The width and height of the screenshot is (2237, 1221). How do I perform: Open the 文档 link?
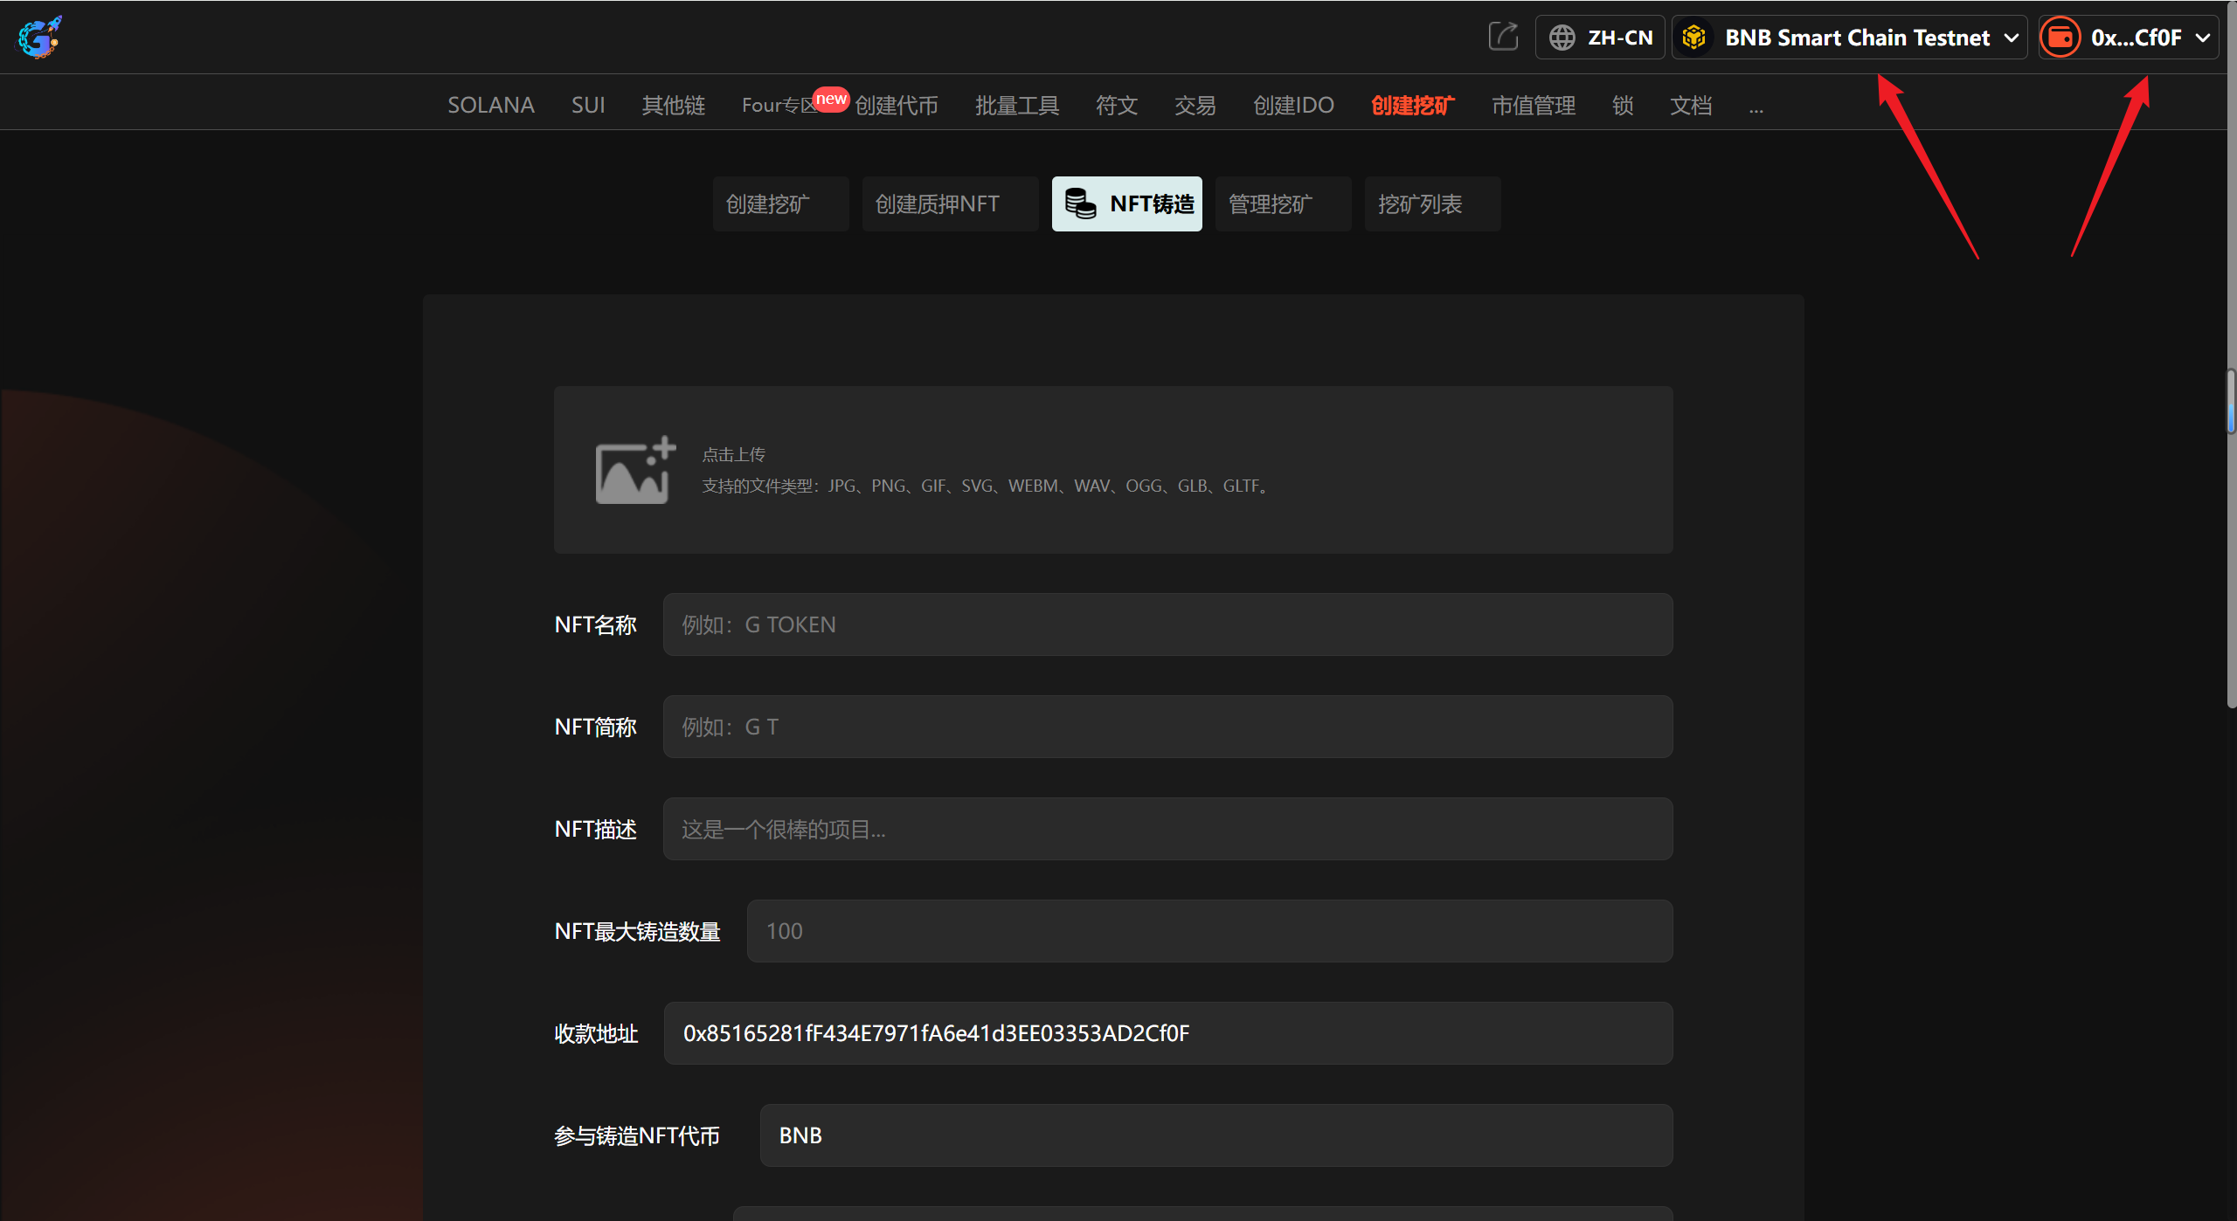point(1690,106)
